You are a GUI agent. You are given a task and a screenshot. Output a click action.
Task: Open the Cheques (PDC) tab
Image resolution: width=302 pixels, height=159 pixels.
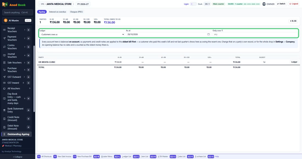(76, 12)
